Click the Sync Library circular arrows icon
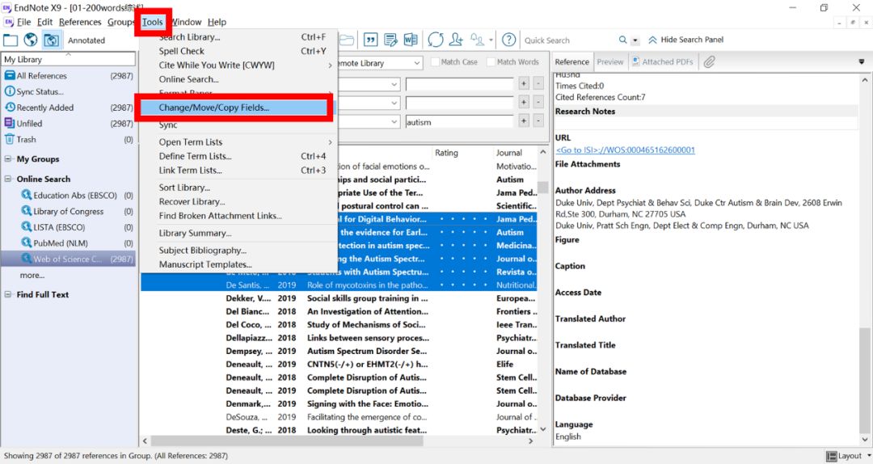Screen dimensions: 873x464 tap(436, 40)
